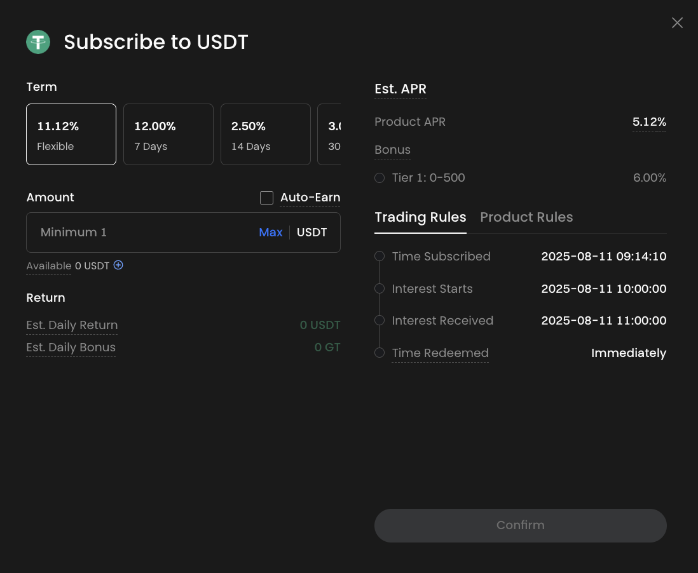698x573 pixels.
Task: Click the Est. Daily Return label
Action: click(x=72, y=325)
